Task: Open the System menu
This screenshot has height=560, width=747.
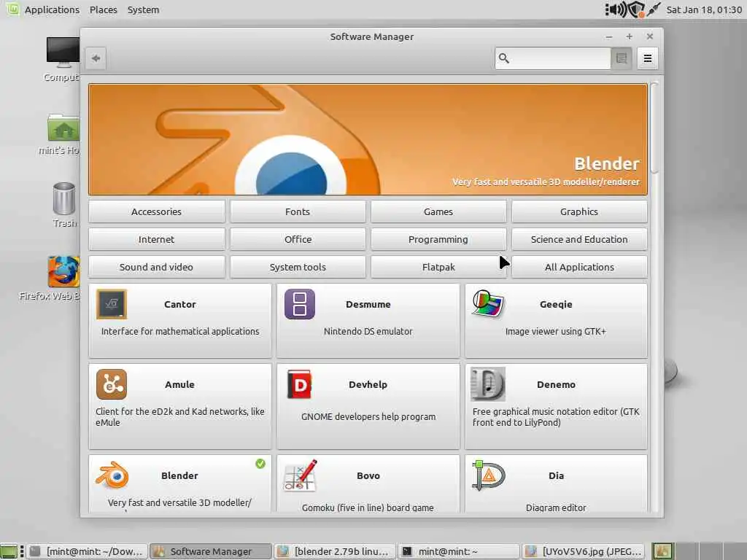Action: tap(144, 9)
